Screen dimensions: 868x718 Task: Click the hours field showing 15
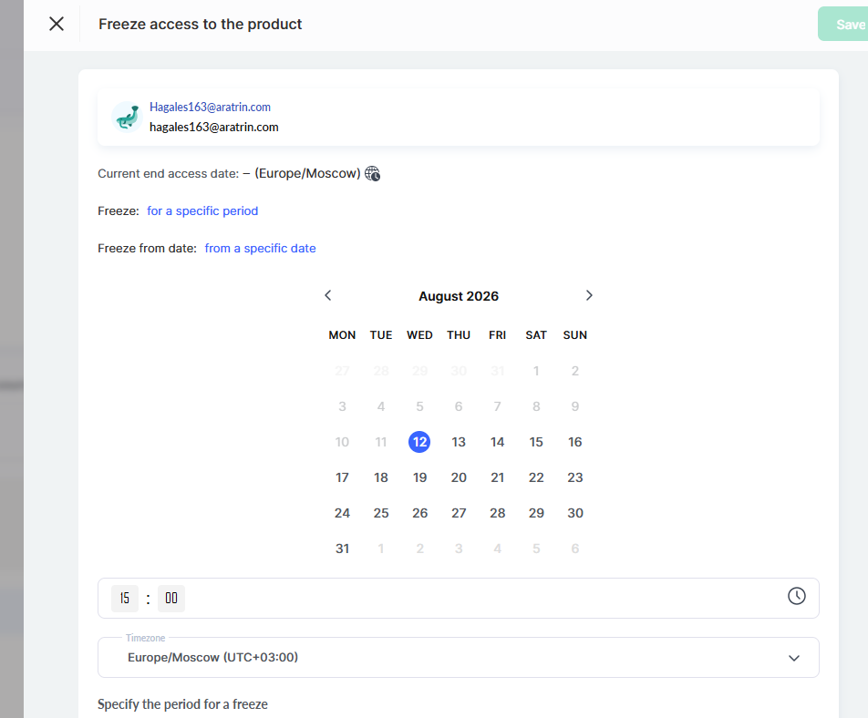[x=125, y=599]
